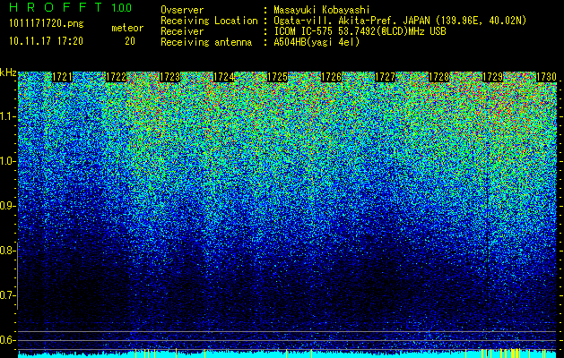This screenshot has width=564, height=358.
Task: Click the 1725 time marker
Action: [277, 77]
